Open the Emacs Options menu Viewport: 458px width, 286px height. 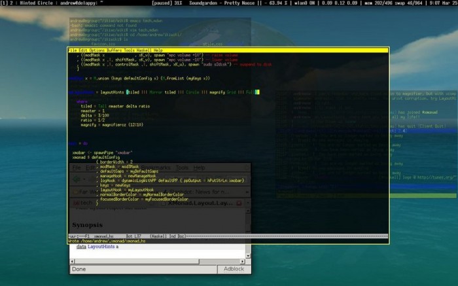pyautogui.click(x=97, y=50)
